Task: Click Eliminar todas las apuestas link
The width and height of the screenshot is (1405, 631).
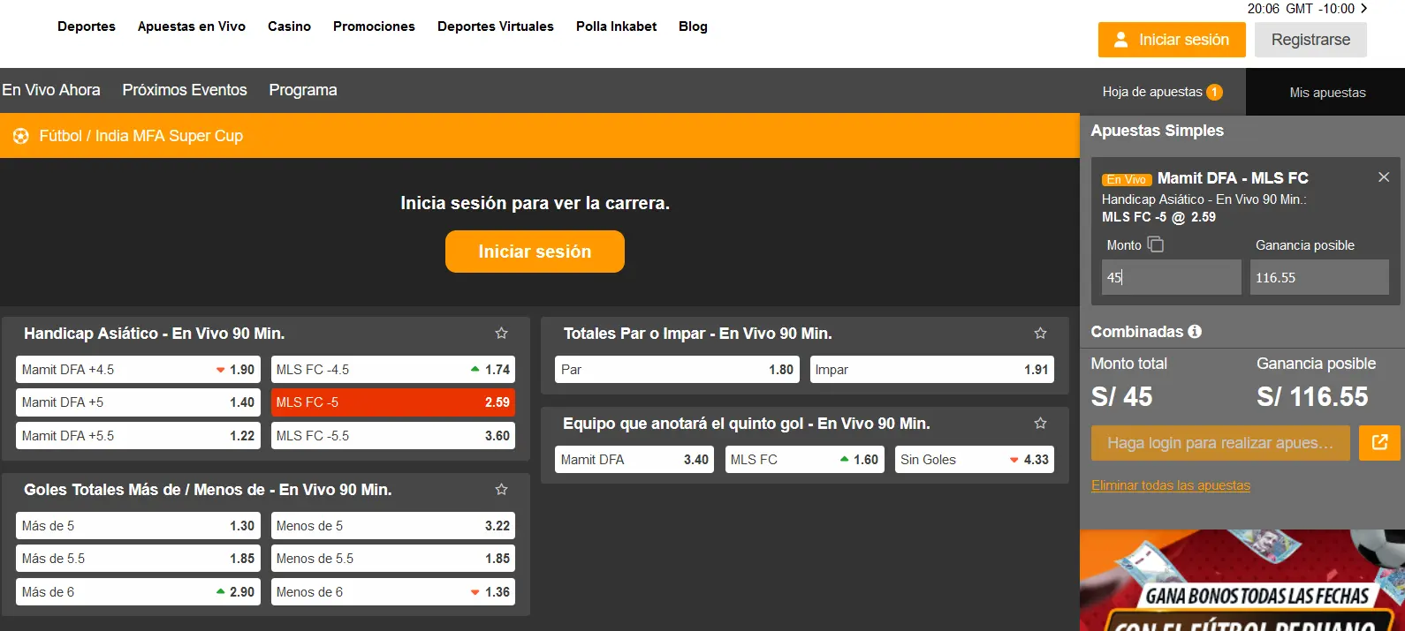Action: (1170, 485)
